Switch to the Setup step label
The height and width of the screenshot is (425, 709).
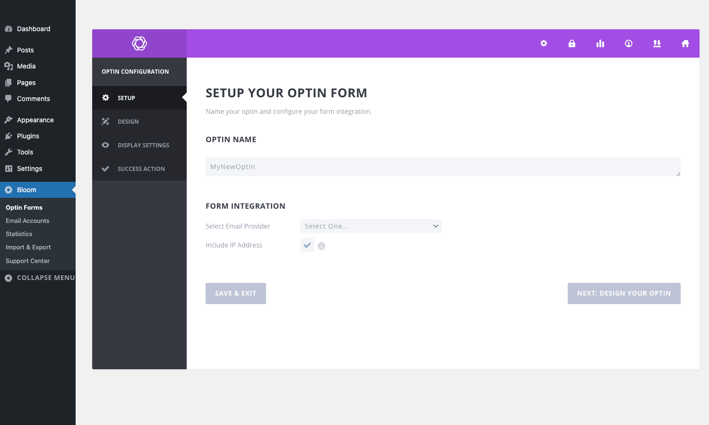click(x=126, y=98)
